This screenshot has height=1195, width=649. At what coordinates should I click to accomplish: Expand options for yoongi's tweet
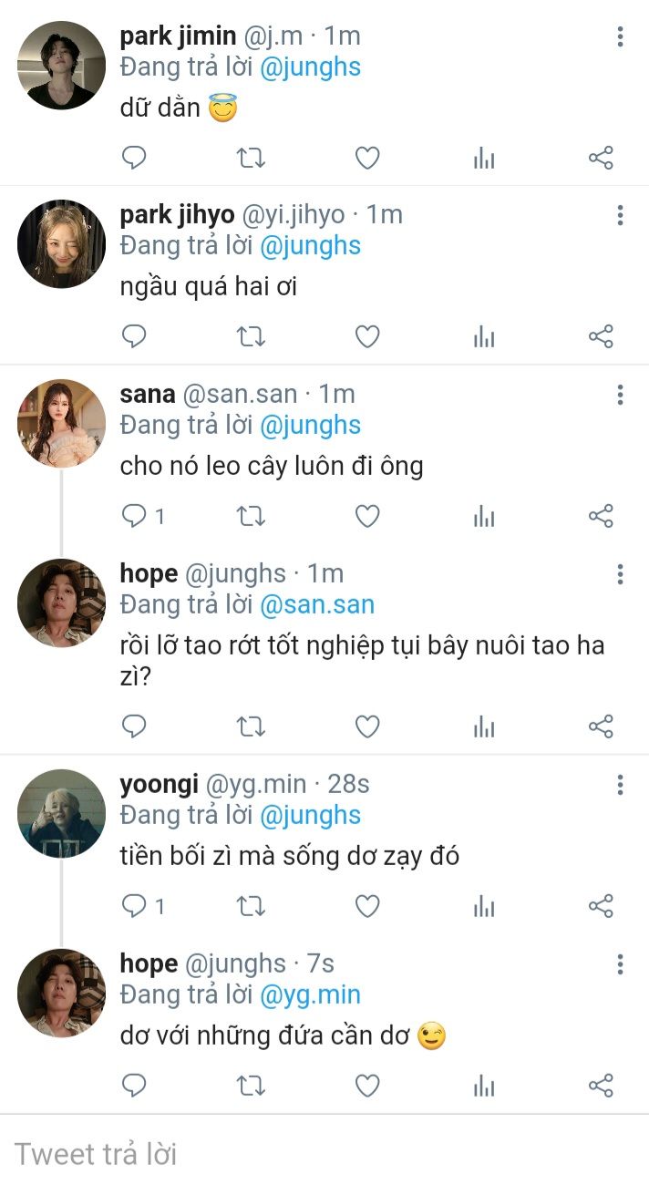coord(620,785)
